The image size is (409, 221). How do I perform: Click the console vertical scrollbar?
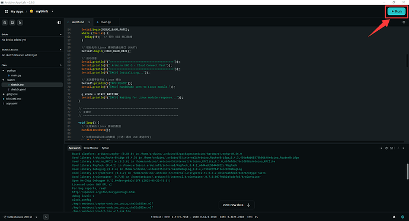(407, 171)
